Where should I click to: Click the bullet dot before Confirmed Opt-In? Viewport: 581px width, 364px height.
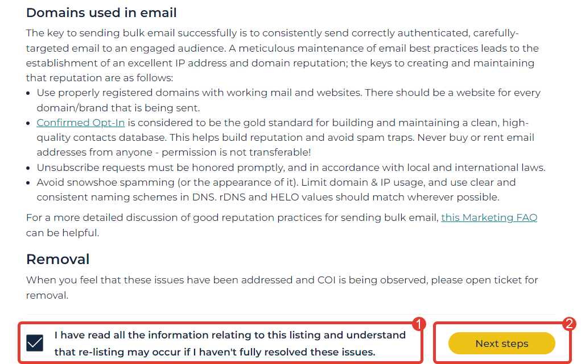pos(28,123)
